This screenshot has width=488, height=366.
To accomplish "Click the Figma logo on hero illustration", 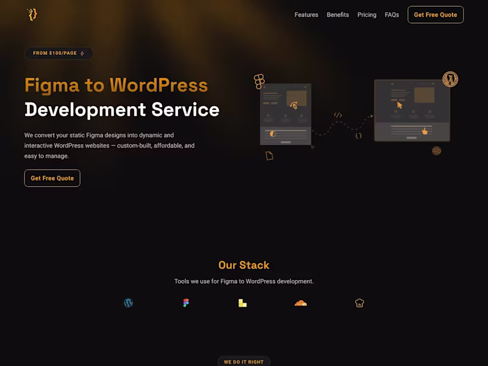I will tap(259, 82).
